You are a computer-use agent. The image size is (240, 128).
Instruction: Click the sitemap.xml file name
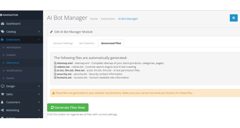(x=65, y=63)
